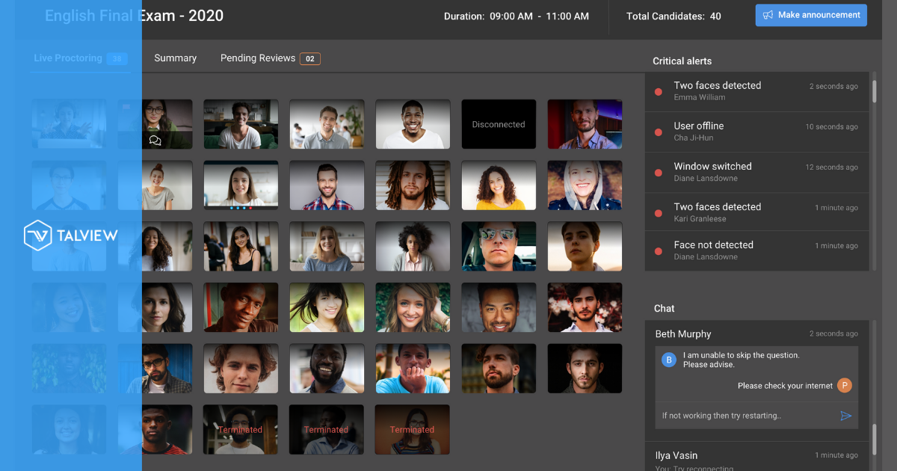Select the orange P proctor avatar
Screen dimensions: 897x471
tap(844, 386)
